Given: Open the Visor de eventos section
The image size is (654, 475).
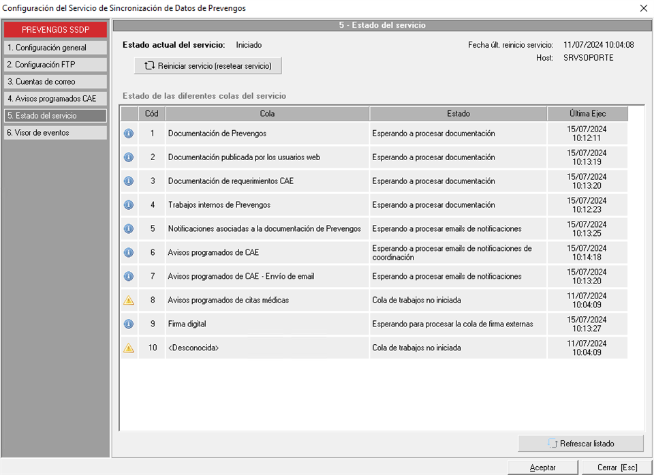Looking at the screenshot, I should point(54,133).
